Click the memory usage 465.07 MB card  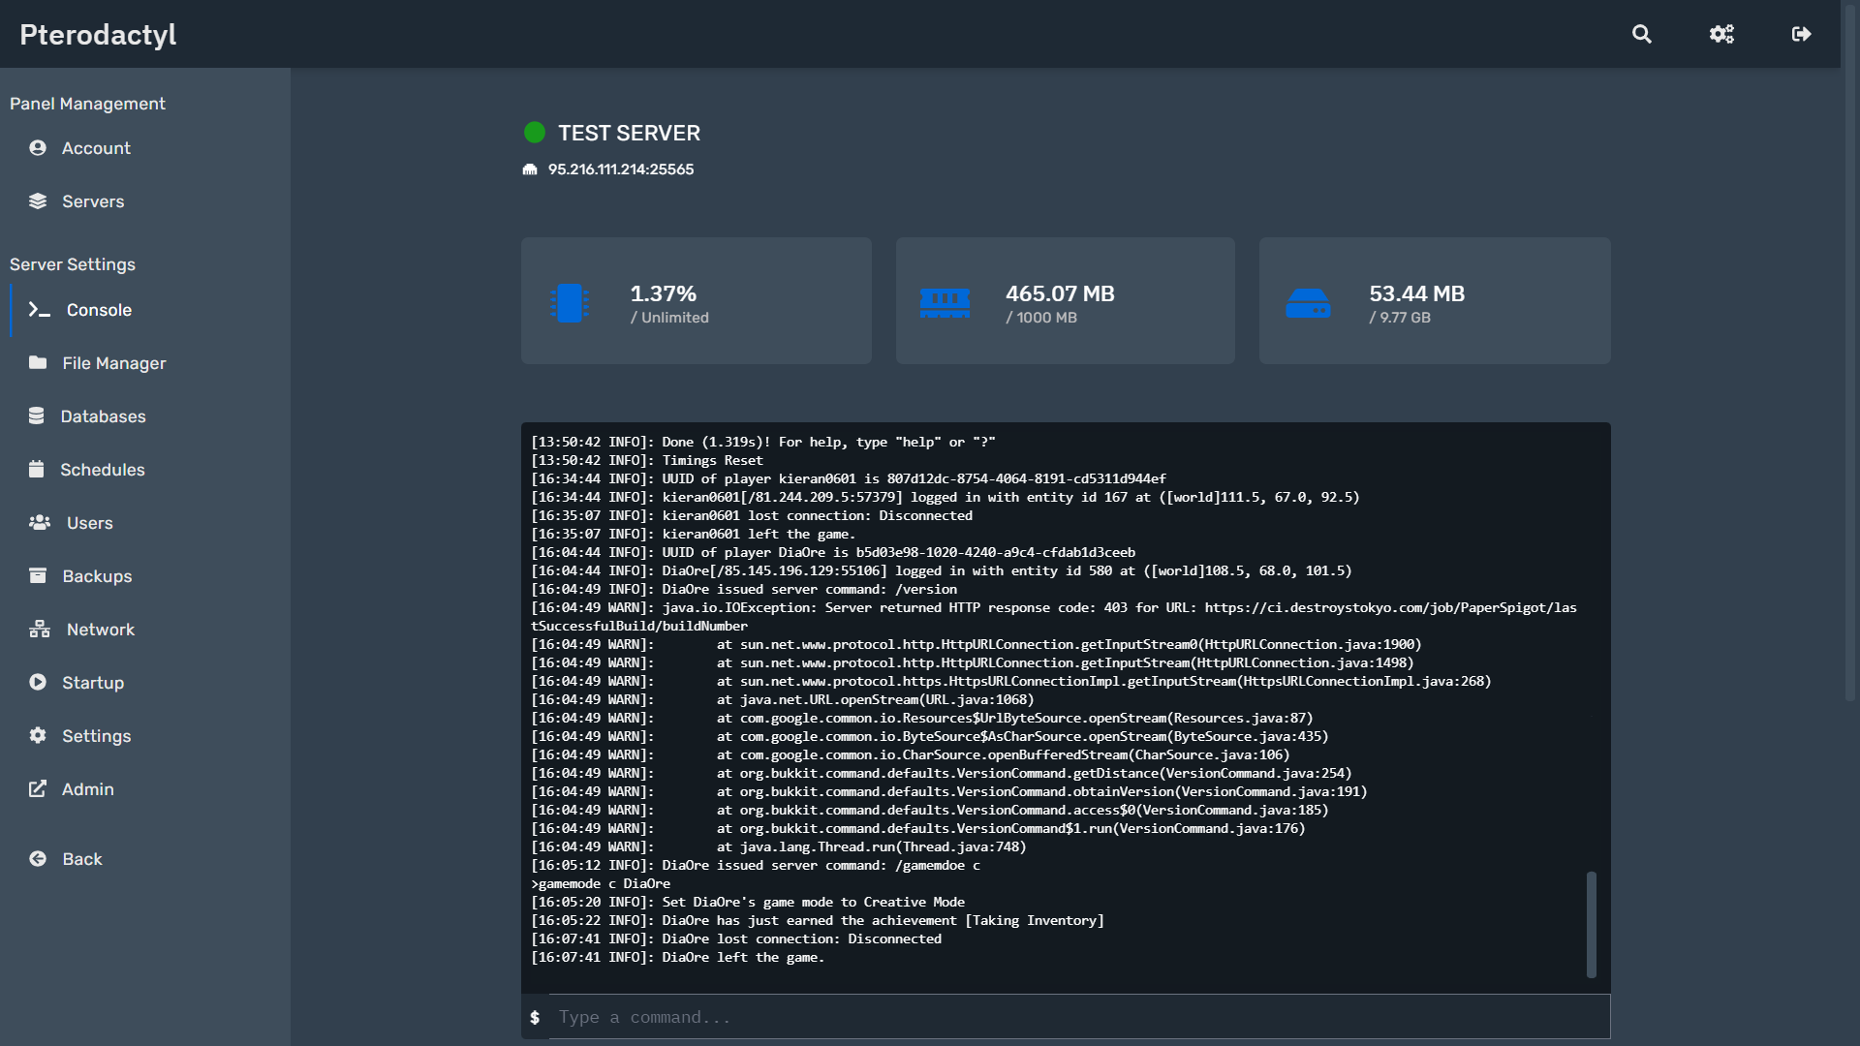tap(1065, 301)
